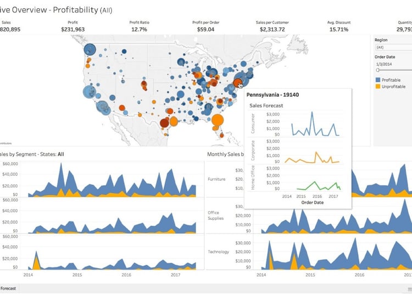Click the Profit Ratio 12.7% value
The width and height of the screenshot is (412, 308).
pos(139,30)
